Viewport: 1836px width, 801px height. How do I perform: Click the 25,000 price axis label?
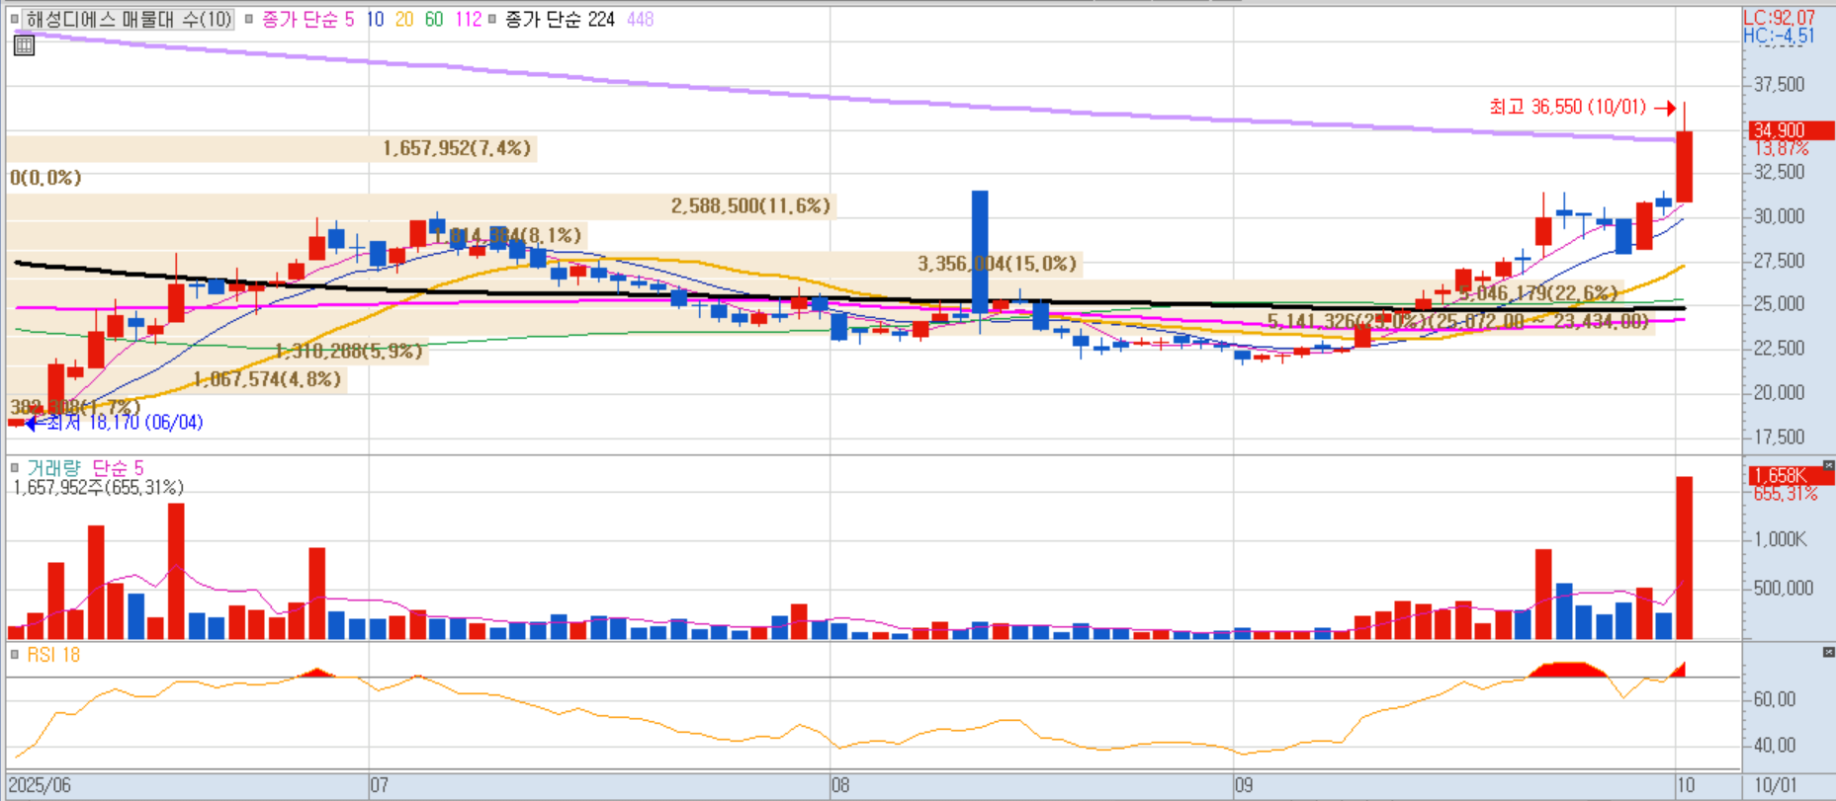click(x=1779, y=304)
